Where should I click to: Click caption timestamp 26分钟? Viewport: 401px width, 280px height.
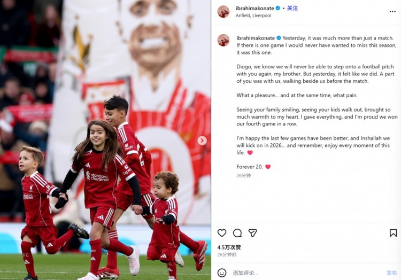tap(243, 175)
